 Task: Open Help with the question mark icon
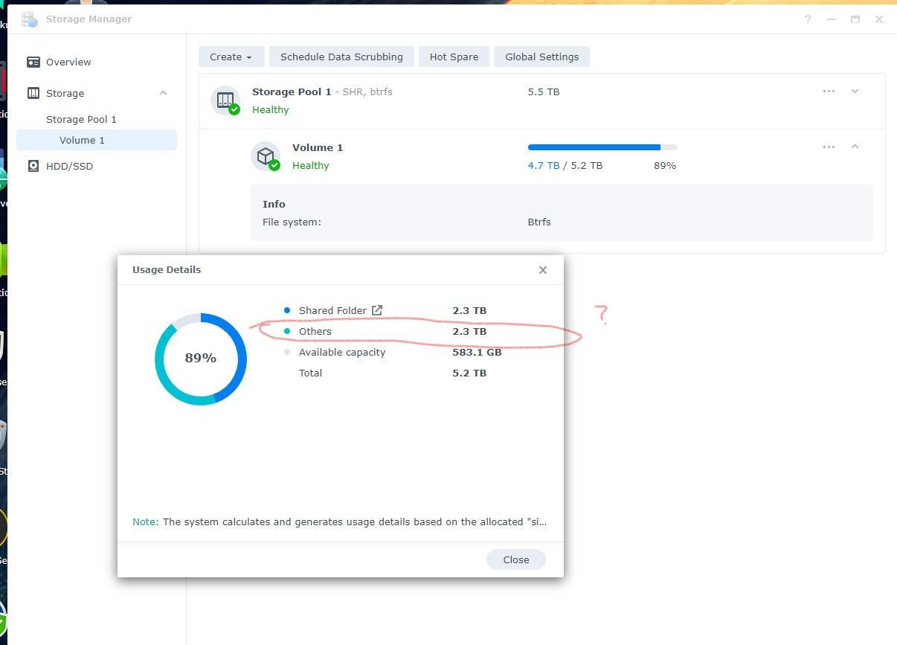(807, 20)
